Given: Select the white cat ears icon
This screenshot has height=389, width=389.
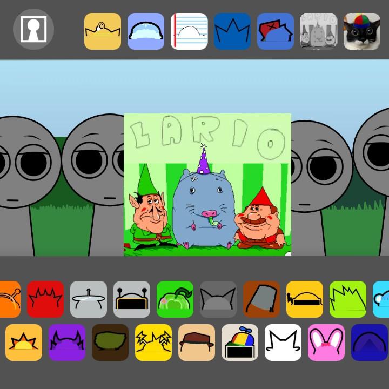Looking at the screenshot, I should (x=283, y=343).
